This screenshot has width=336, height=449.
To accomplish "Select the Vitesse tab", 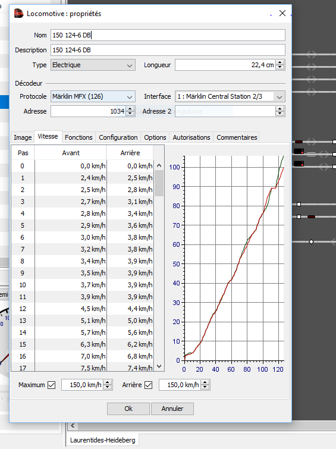I will [x=48, y=136].
